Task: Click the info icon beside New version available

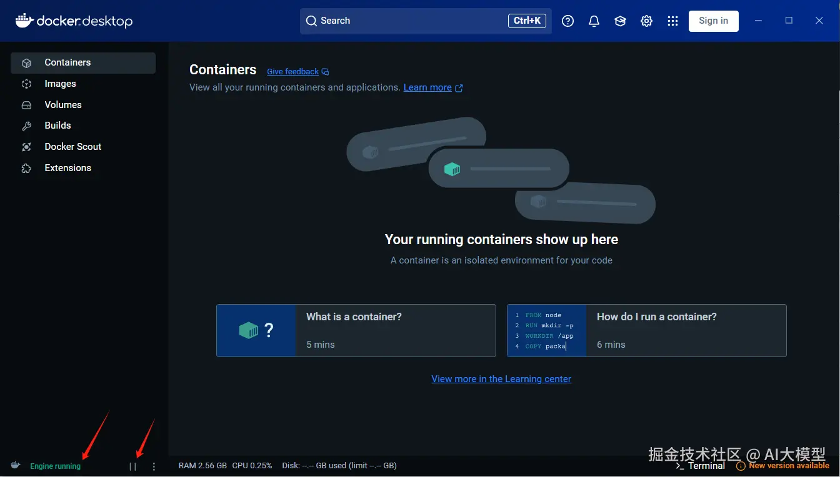Action: 741,466
